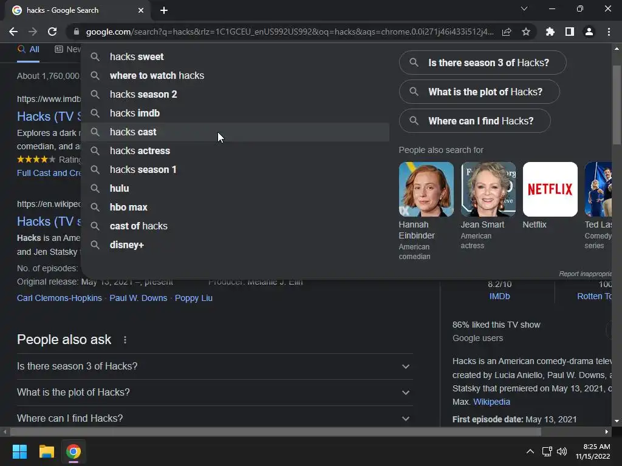Bookmark page with star icon
The width and height of the screenshot is (622, 466).
(x=526, y=32)
